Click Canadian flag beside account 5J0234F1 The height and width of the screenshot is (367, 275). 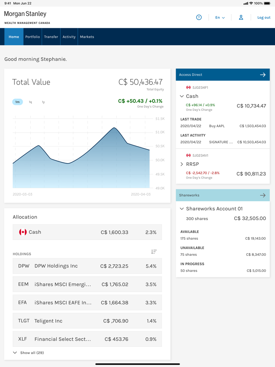189,88
